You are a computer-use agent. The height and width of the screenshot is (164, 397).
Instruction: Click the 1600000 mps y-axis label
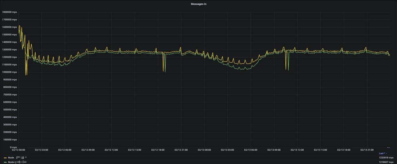pyautogui.click(x=9, y=27)
